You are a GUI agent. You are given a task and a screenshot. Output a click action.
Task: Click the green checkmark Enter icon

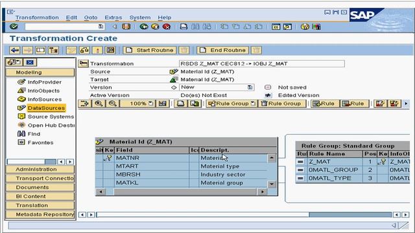click(x=14, y=27)
